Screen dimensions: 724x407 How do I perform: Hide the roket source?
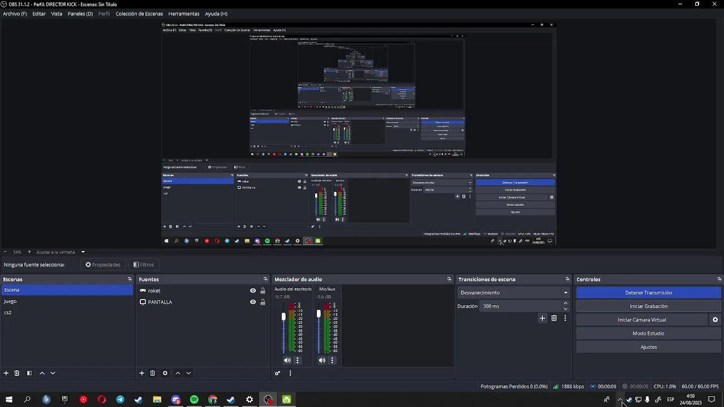coord(253,291)
